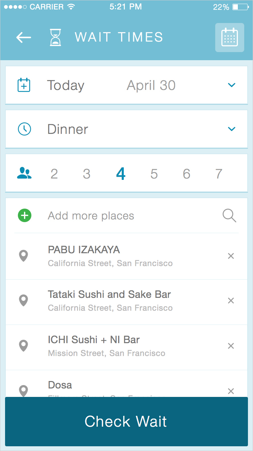Tap the calendar plus icon beside Today

24,85
